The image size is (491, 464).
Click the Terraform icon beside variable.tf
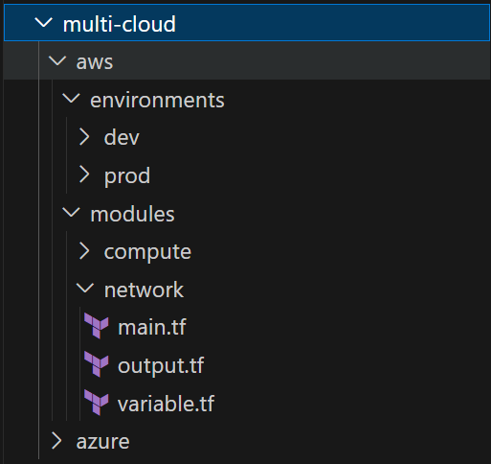(97, 402)
